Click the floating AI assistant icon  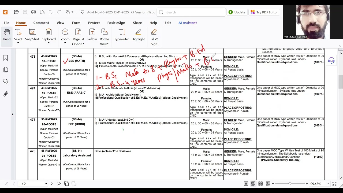331,61
